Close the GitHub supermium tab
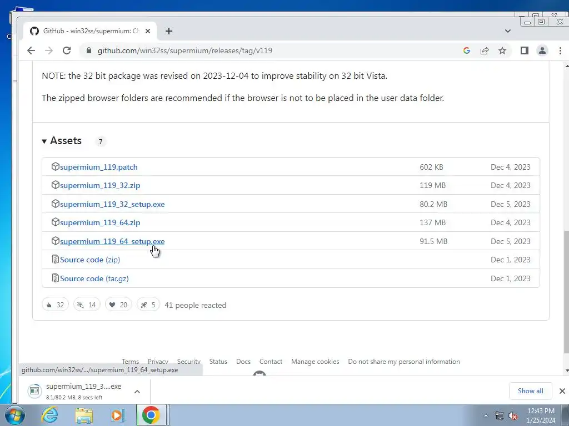The image size is (569, 426). point(148,31)
